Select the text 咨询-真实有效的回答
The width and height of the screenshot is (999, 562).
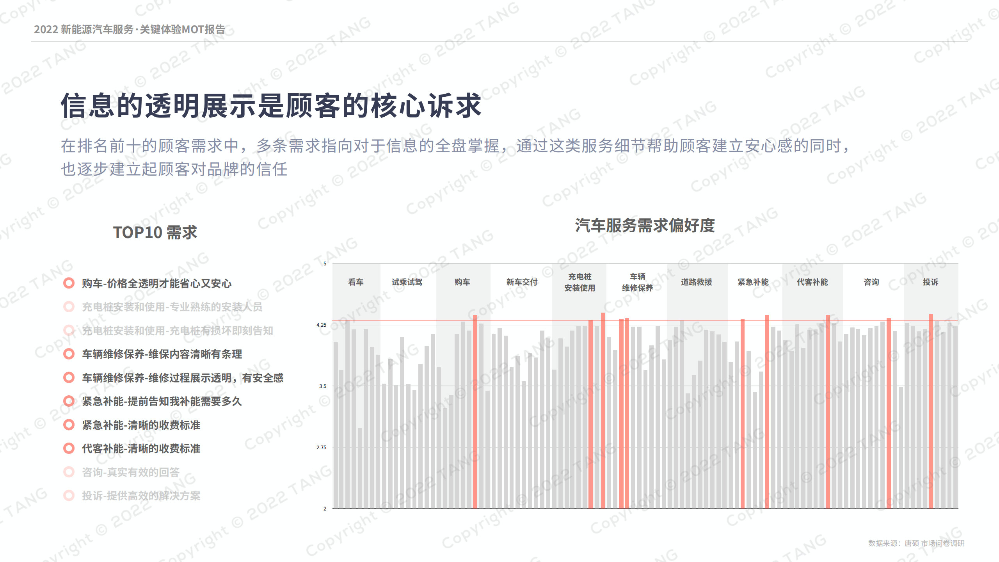point(131,472)
